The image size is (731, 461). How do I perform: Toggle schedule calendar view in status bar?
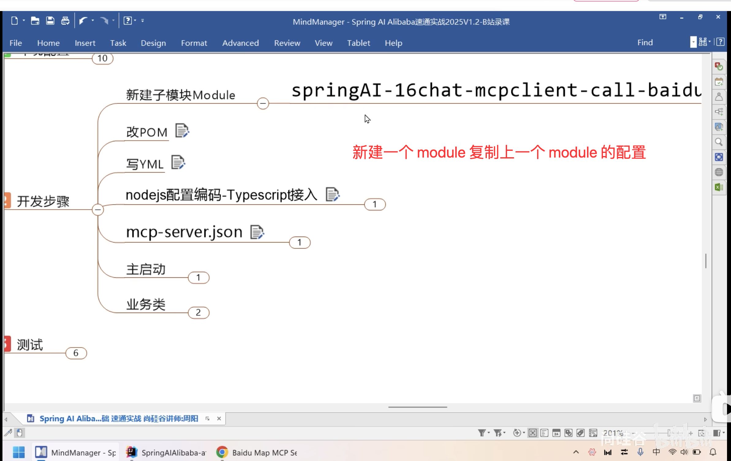tap(556, 433)
